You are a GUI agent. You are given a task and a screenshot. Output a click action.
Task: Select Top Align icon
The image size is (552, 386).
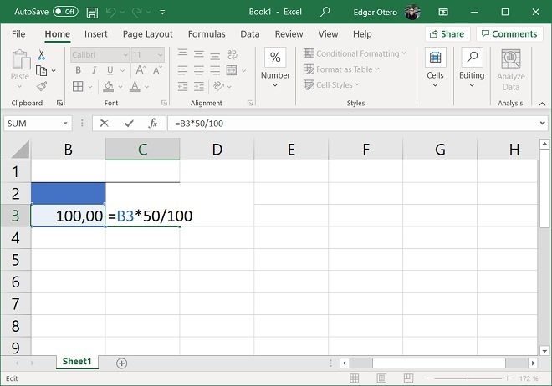tap(182, 53)
